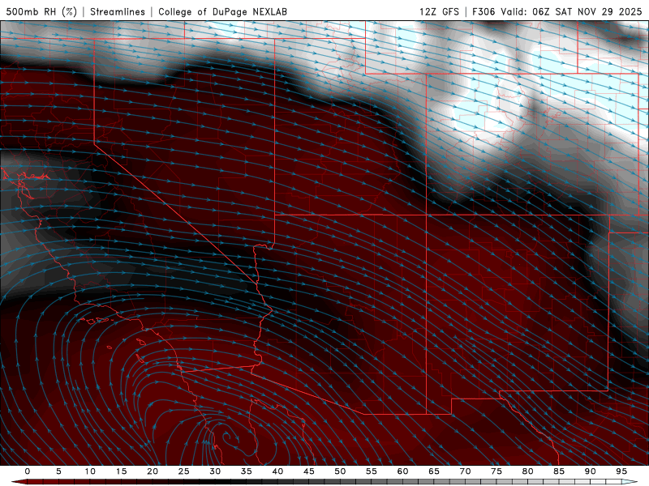
Task: Click the '12Z GFS' model label
Action: tap(439, 11)
